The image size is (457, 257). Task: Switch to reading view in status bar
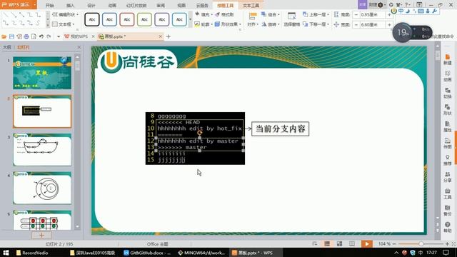coord(352,243)
